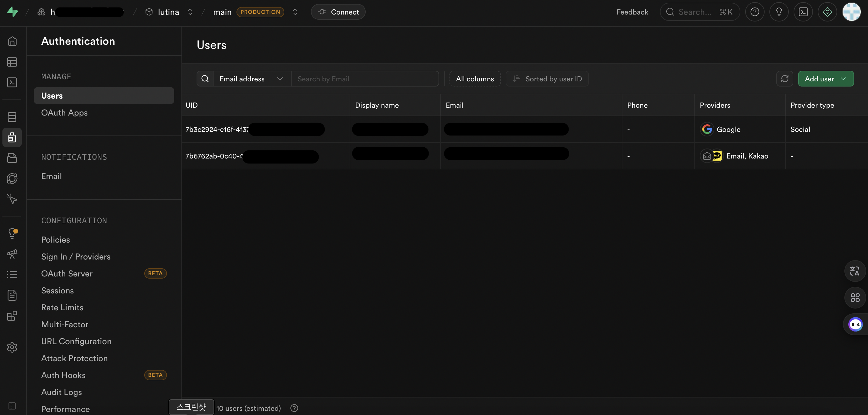Go to Sign In / Providers settings

click(76, 257)
